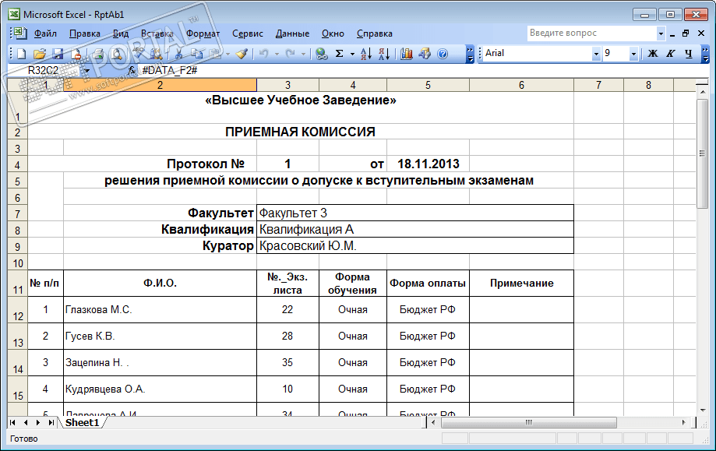The width and height of the screenshot is (716, 451).
Task: Print the sheet using the printer icon
Action: pos(97,54)
